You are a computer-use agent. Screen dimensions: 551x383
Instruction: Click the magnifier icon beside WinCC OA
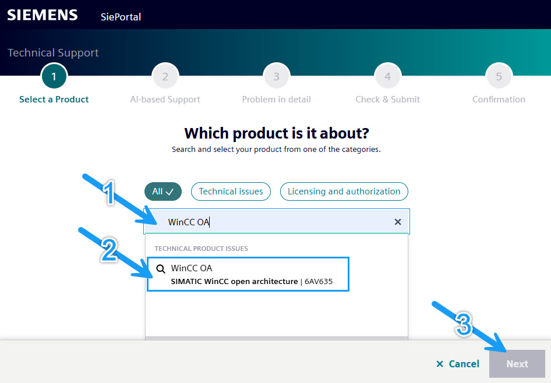(x=161, y=269)
